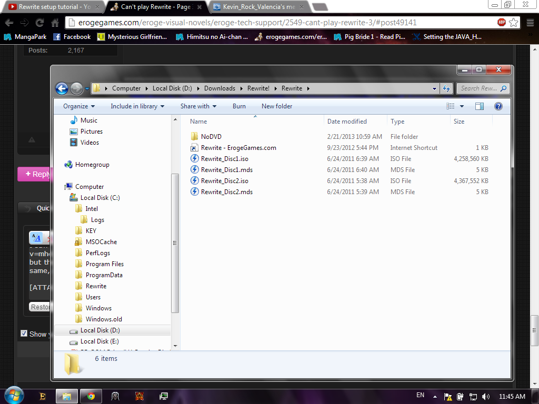Click the Chrome bookmark star icon

tap(514, 23)
